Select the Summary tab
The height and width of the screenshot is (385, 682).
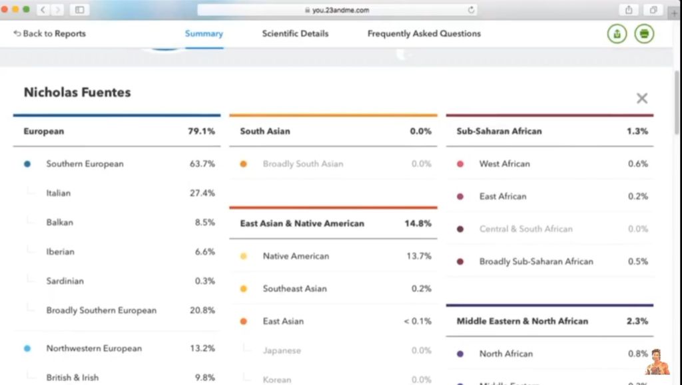(x=204, y=34)
